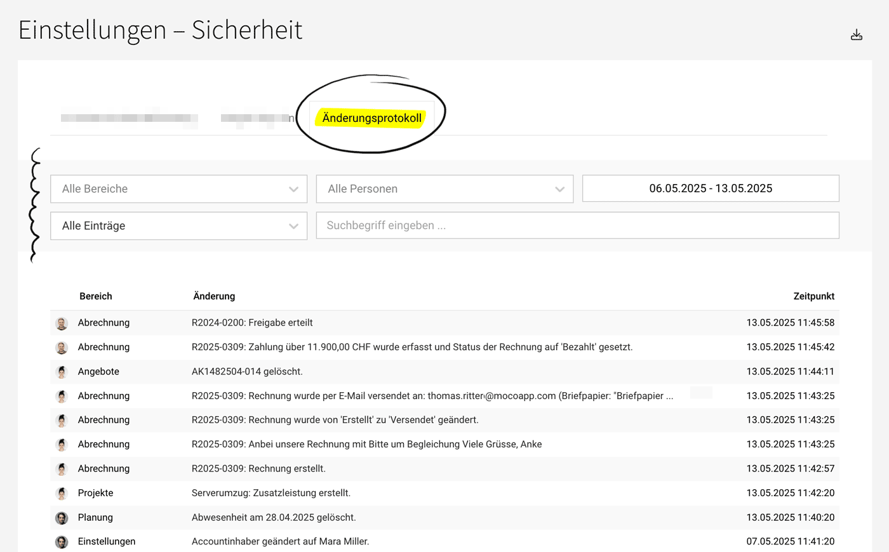
Task: Expand the Alle Bereiche dropdown
Action: [x=178, y=189]
